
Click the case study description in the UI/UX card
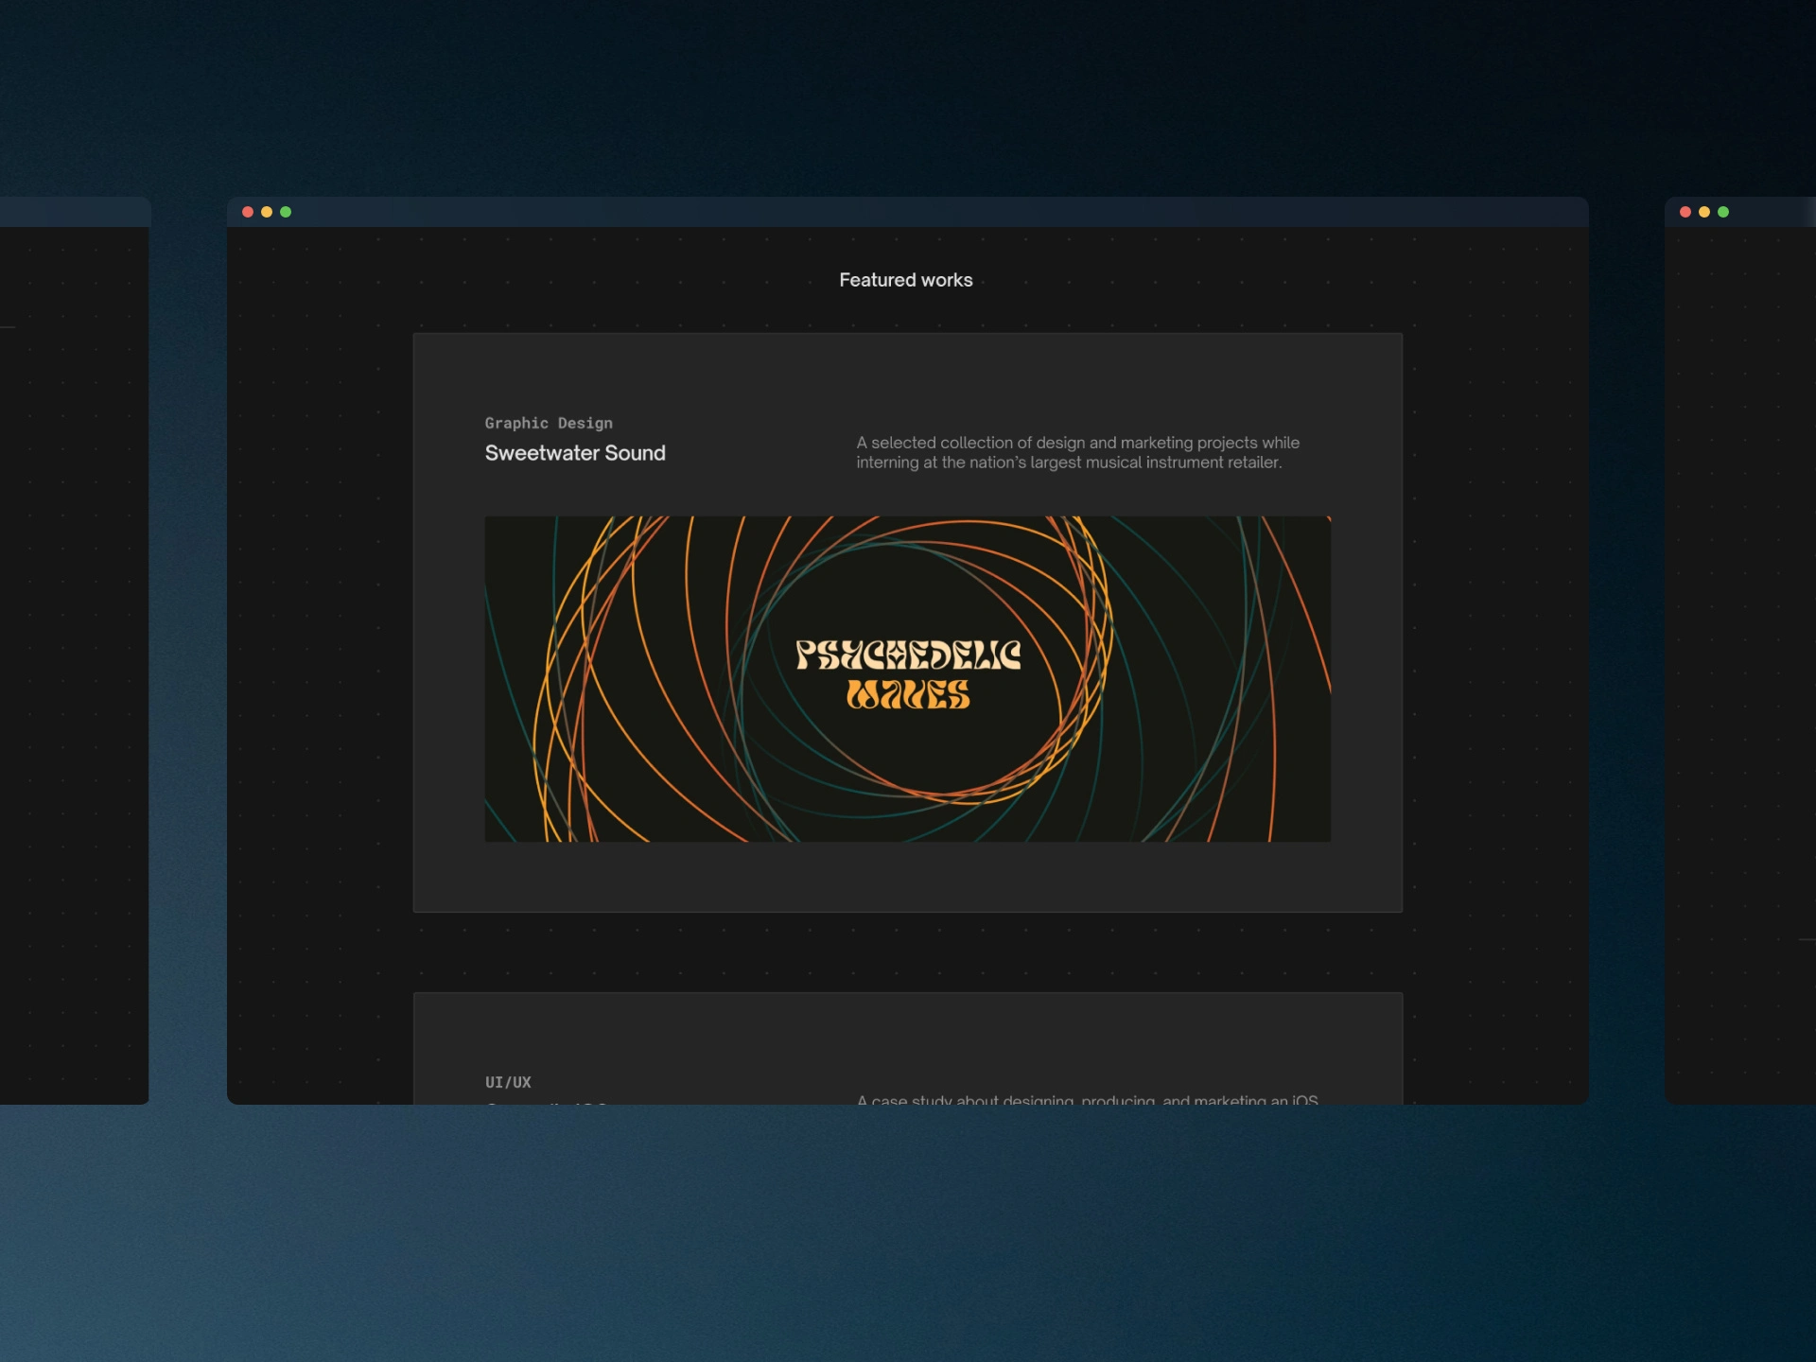point(1088,1099)
